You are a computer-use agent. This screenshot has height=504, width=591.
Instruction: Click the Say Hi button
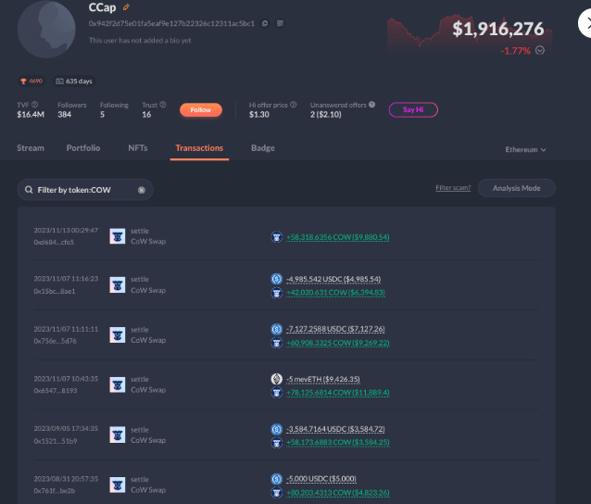(413, 109)
